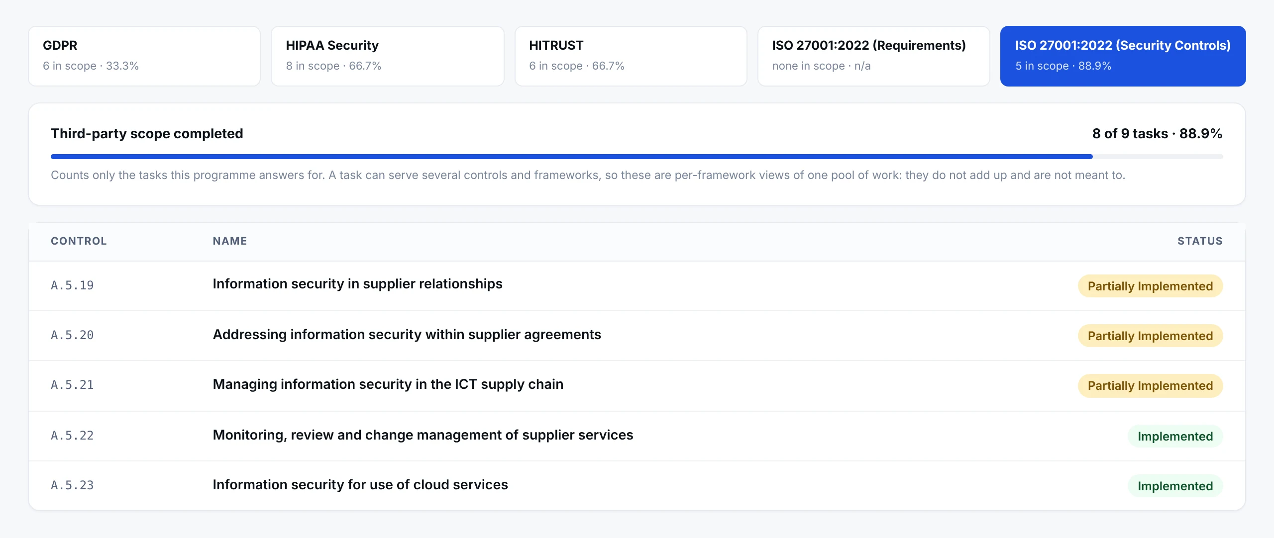Select the GDPR framework card
The height and width of the screenshot is (538, 1274).
click(x=144, y=56)
